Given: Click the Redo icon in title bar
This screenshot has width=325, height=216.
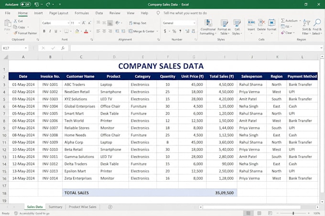Looking at the screenshot, I should click(48, 4).
